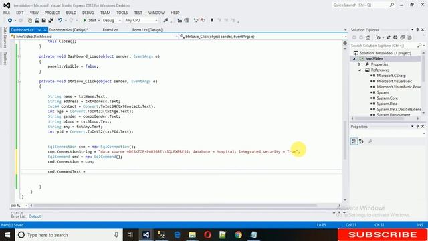Toggle a bookmark using the toolbar icon
This screenshot has height=241, width=428.
pyautogui.click(x=212, y=21)
